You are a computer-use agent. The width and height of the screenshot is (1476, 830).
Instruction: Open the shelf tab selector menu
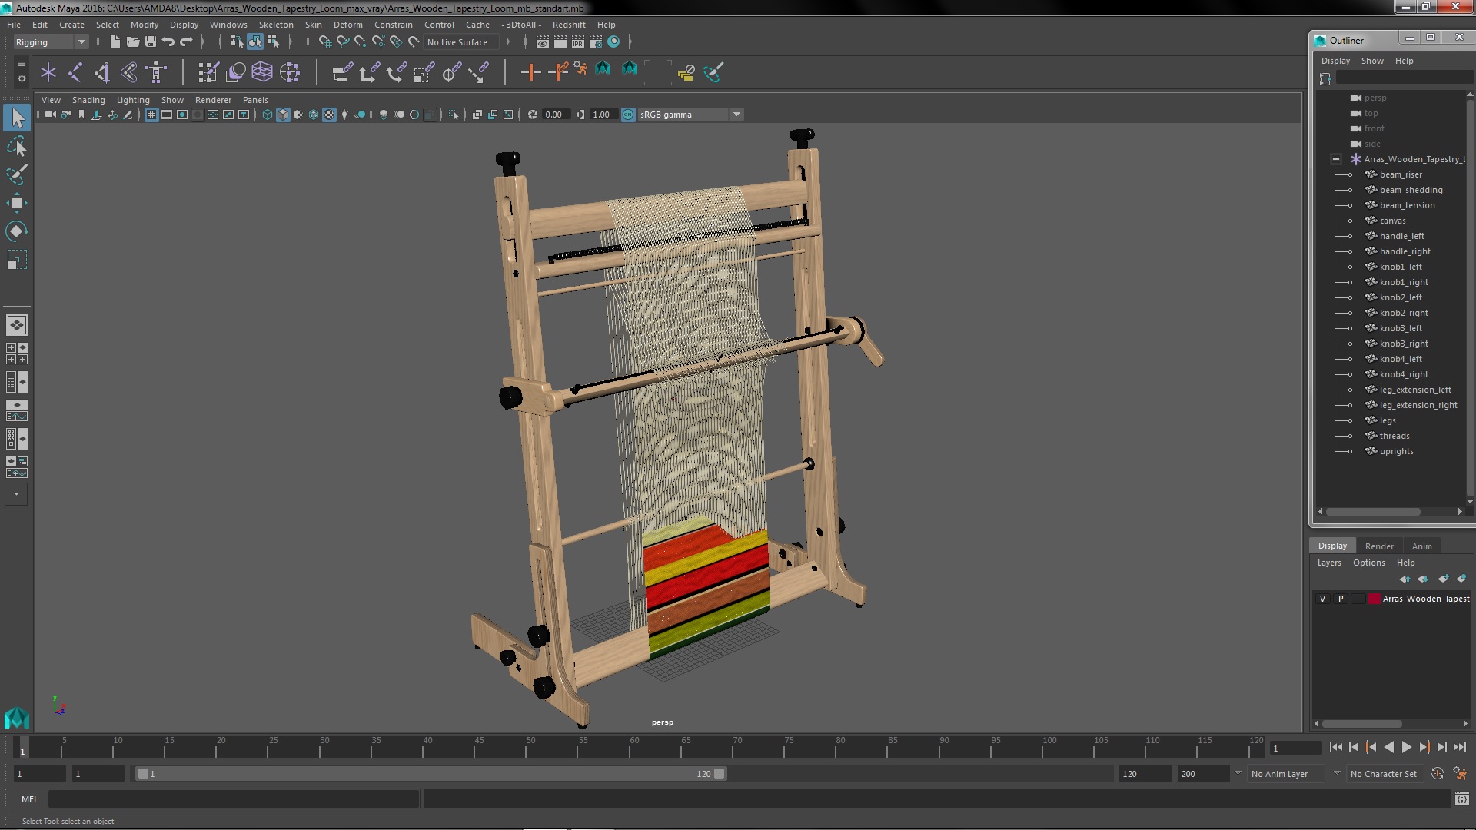click(21, 65)
